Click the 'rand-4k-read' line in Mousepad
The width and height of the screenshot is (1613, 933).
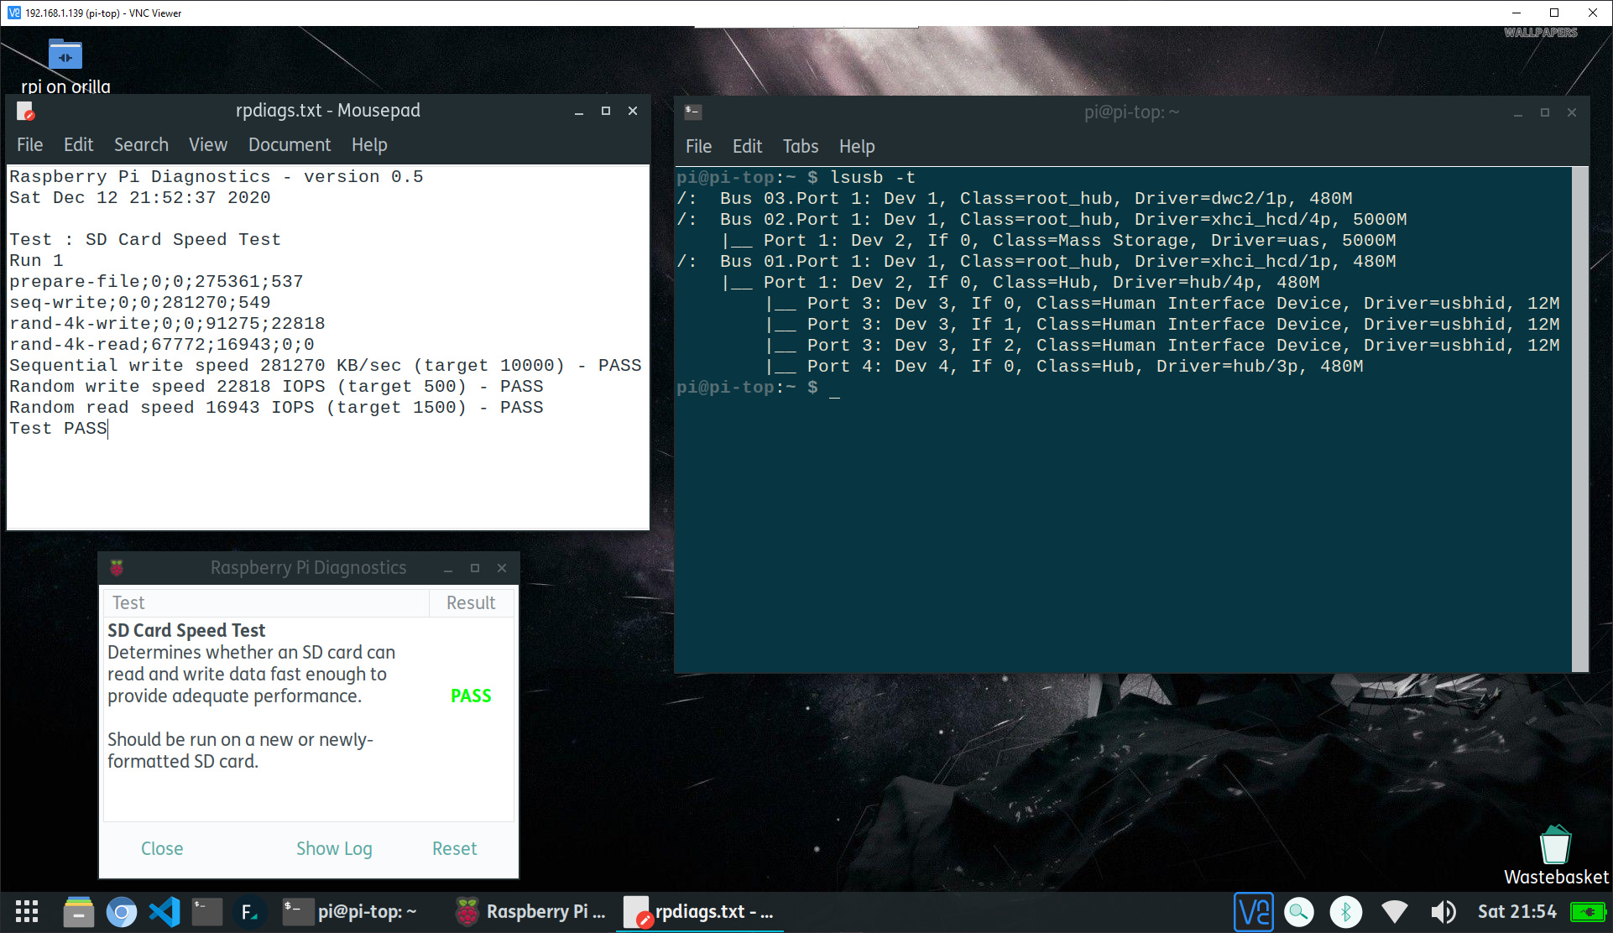pos(162,345)
